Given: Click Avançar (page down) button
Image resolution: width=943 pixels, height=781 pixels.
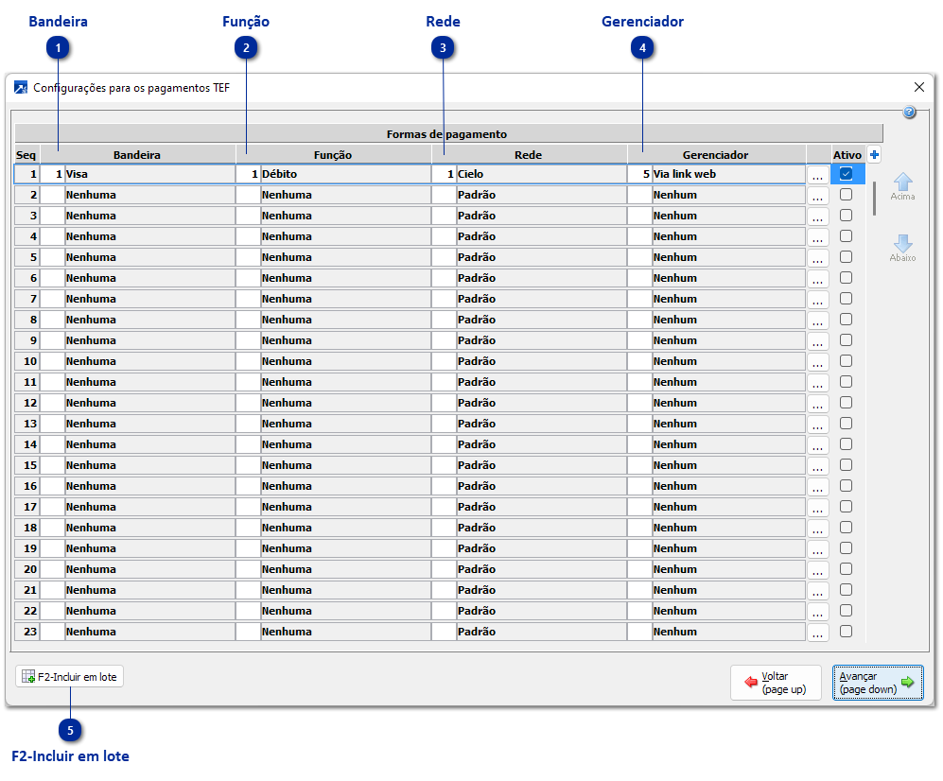Looking at the screenshot, I should pos(877,683).
